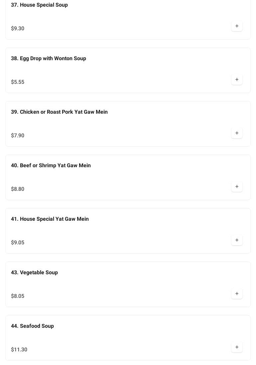Select the $7.90 price text
This screenshot has height=365, width=256.
pos(18,136)
